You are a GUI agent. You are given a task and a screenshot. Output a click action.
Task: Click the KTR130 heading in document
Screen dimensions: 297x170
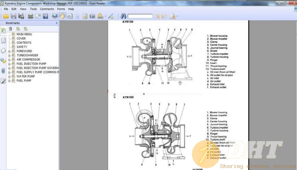click(x=128, y=22)
